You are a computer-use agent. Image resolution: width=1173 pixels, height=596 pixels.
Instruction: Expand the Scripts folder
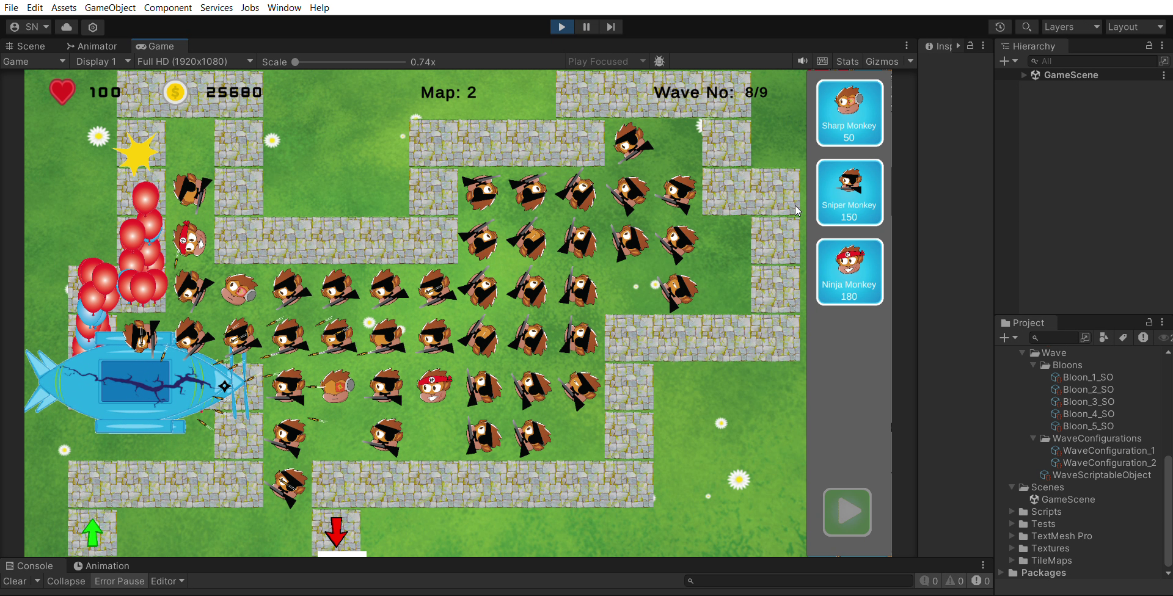1012,512
